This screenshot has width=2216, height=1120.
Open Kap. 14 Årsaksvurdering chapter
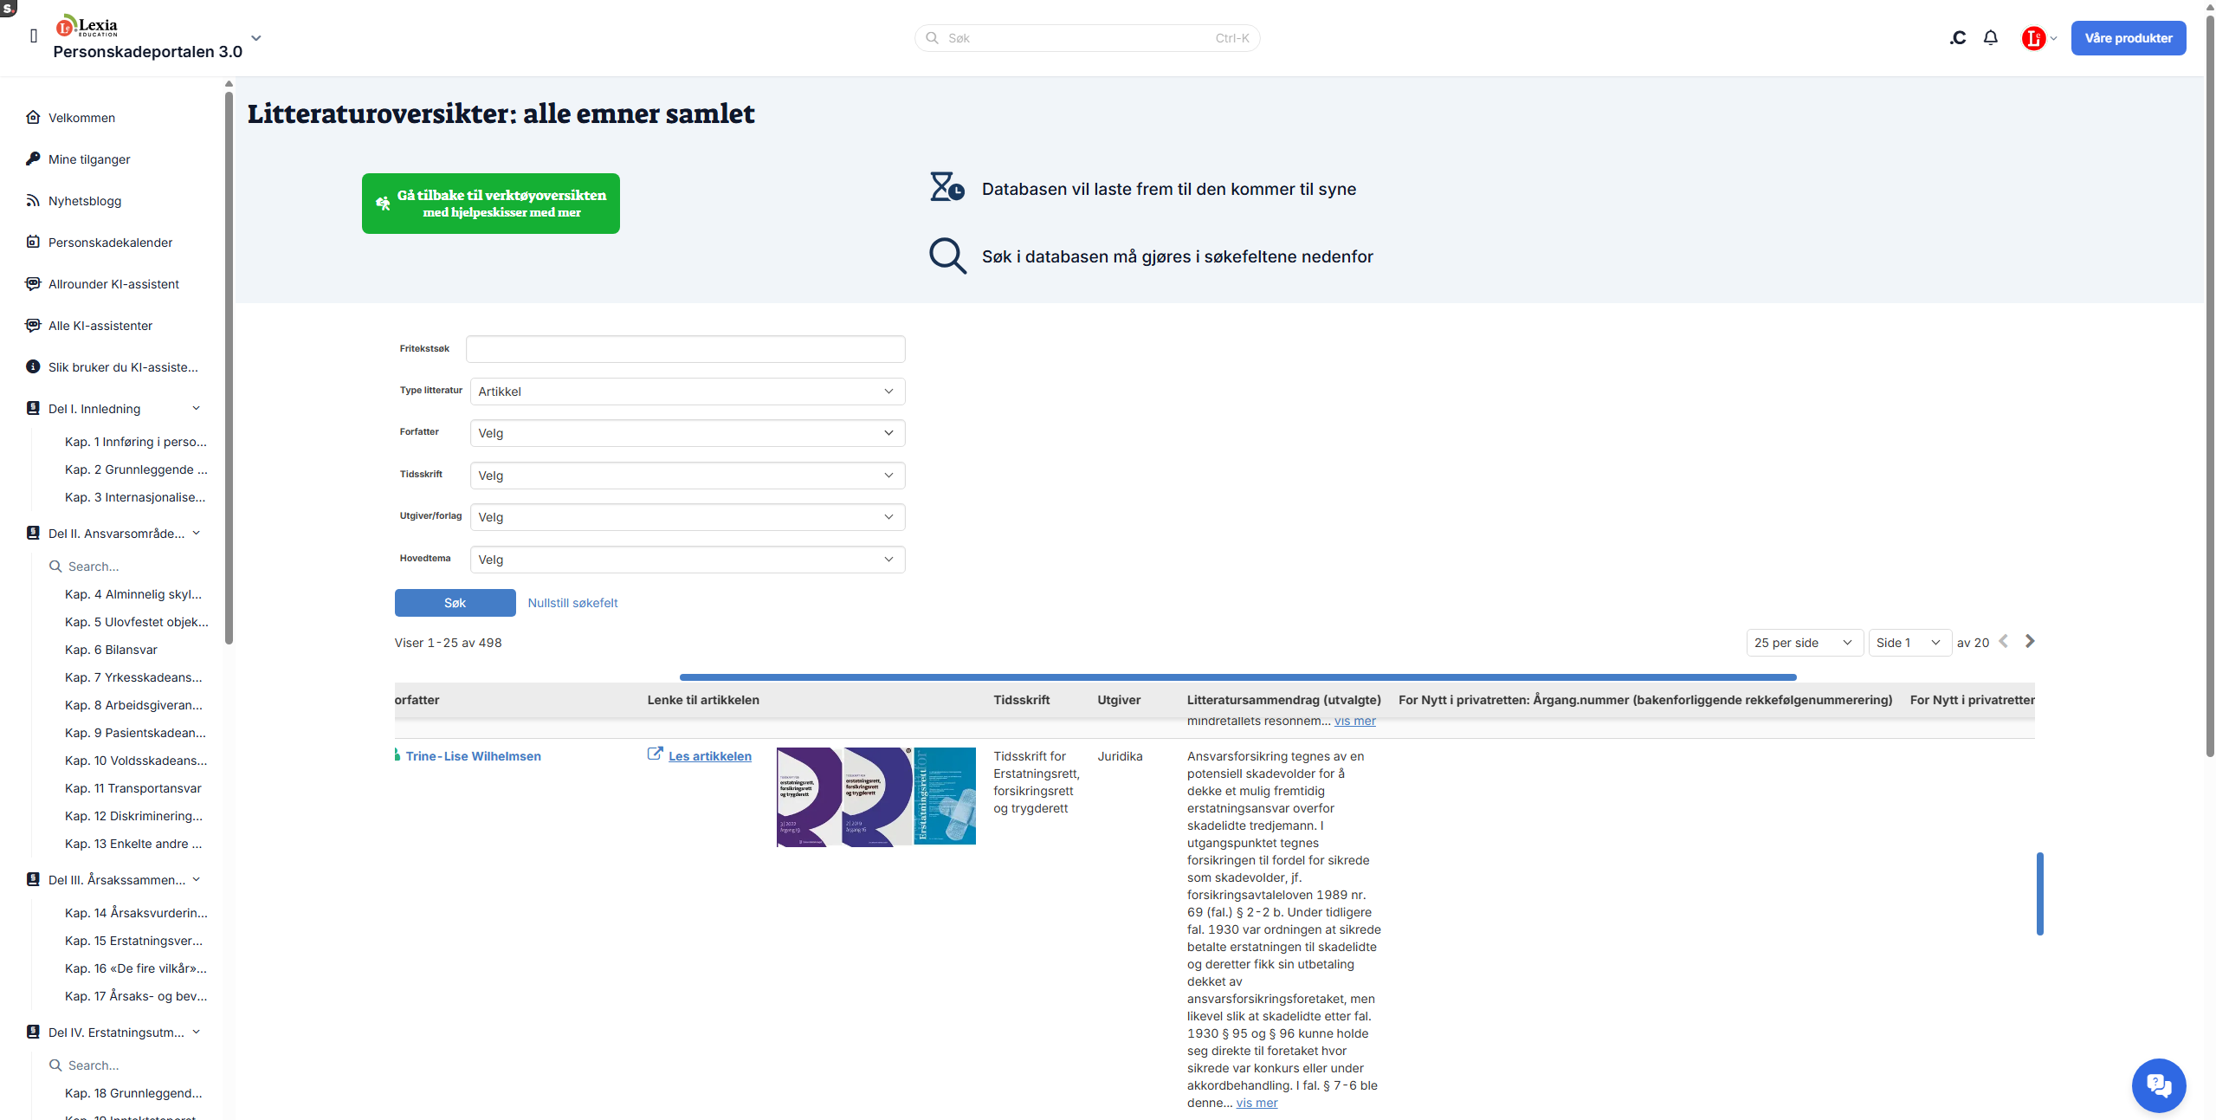pyautogui.click(x=136, y=913)
